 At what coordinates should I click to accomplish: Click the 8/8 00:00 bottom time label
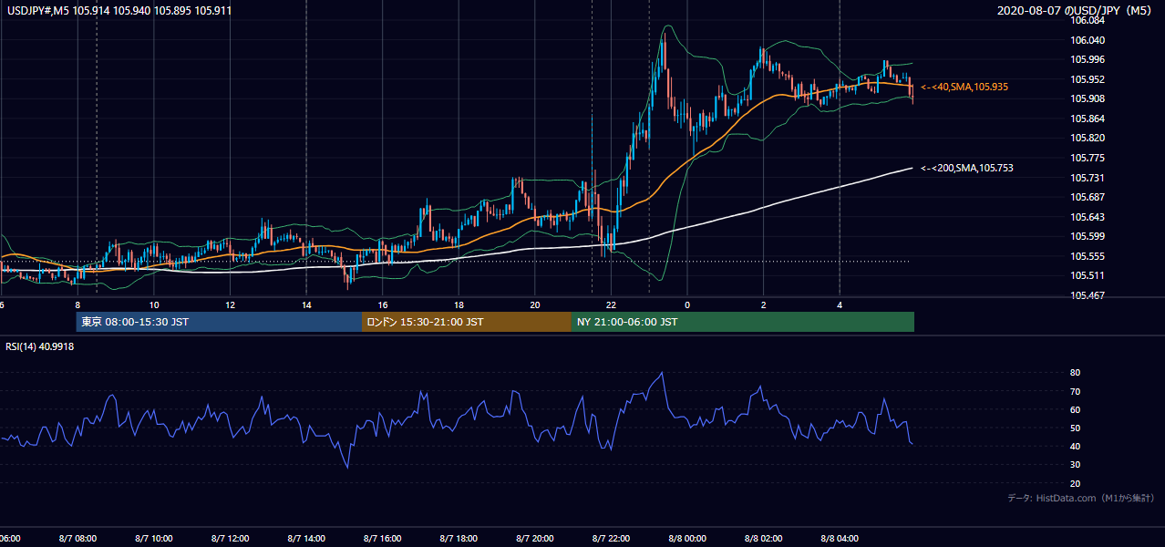pyautogui.click(x=687, y=538)
